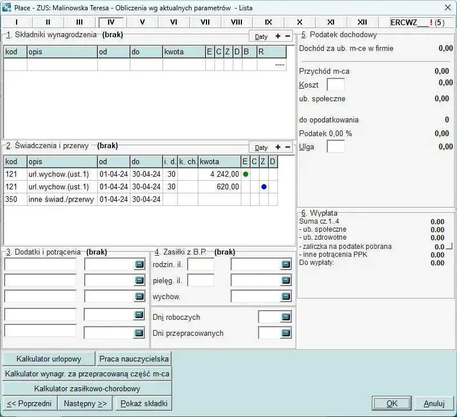Click the Dni przepracowanych calculator icon
Viewport: 457px width, 417px height.
[286, 333]
